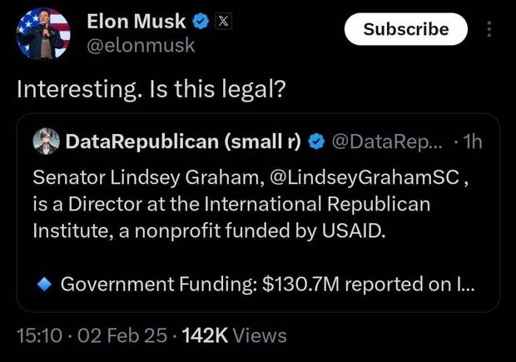Click Elon Musk's blue verified badge
Image resolution: width=516 pixels, height=362 pixels.
[x=201, y=21]
